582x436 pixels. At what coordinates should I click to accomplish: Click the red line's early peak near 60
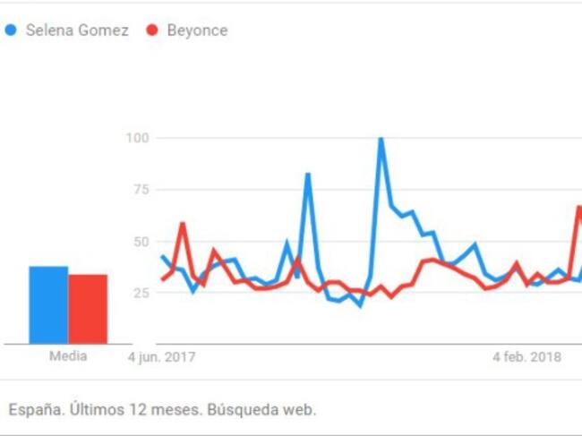[183, 224]
